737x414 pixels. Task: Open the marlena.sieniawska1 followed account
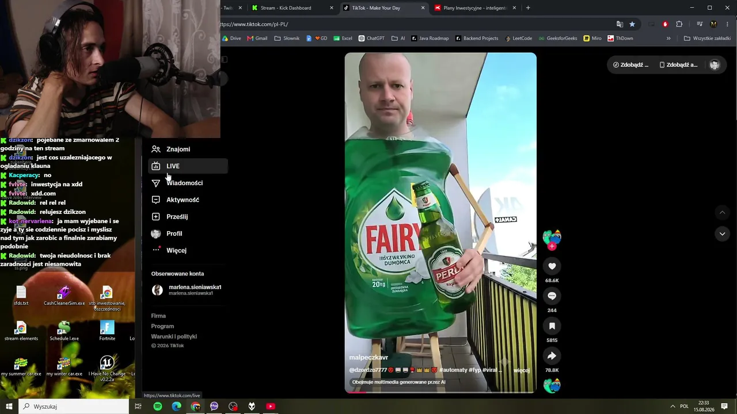(188, 290)
